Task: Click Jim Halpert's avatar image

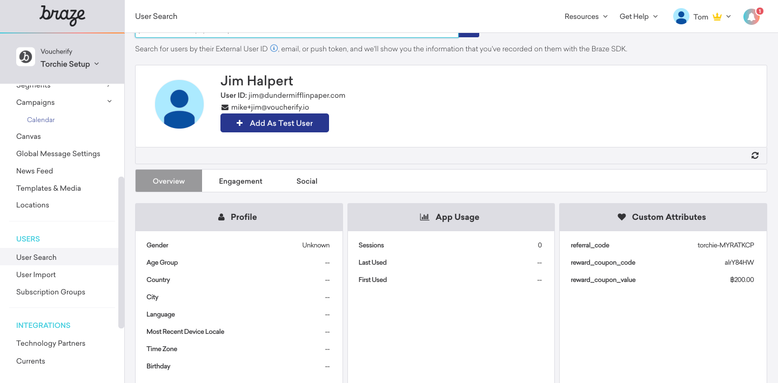Action: coord(179,104)
